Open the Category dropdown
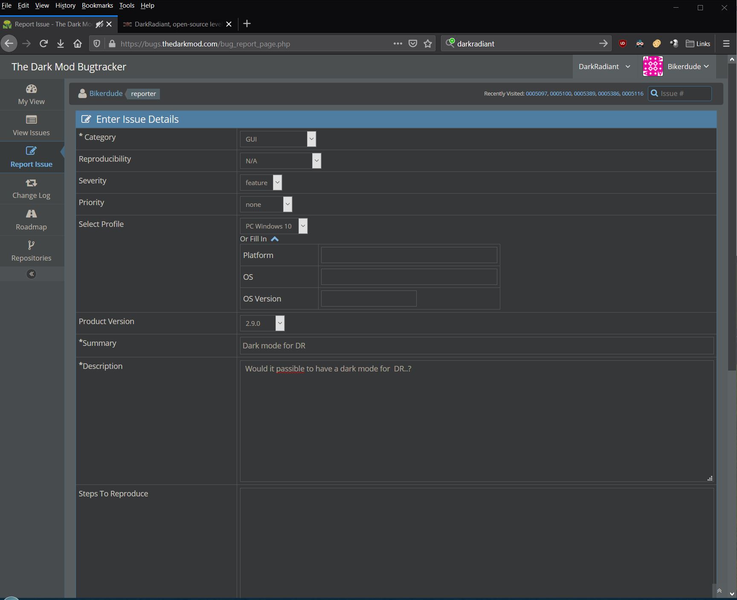This screenshot has width=737, height=600. click(278, 139)
